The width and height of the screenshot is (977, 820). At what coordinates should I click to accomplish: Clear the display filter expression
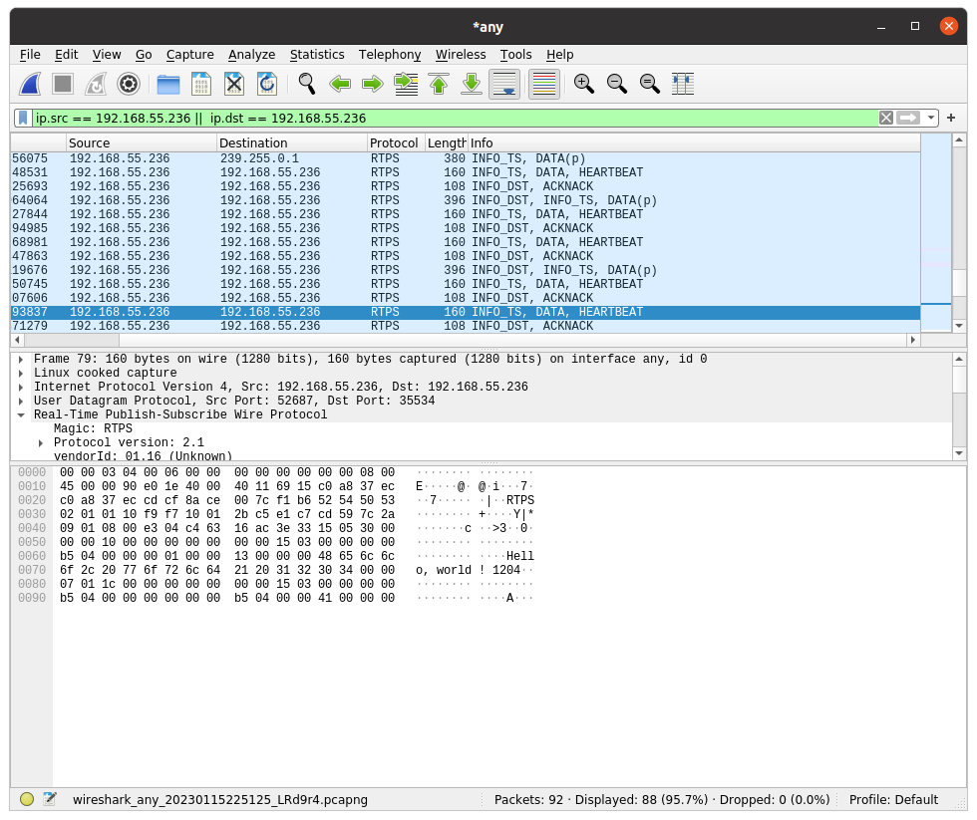pos(886,118)
